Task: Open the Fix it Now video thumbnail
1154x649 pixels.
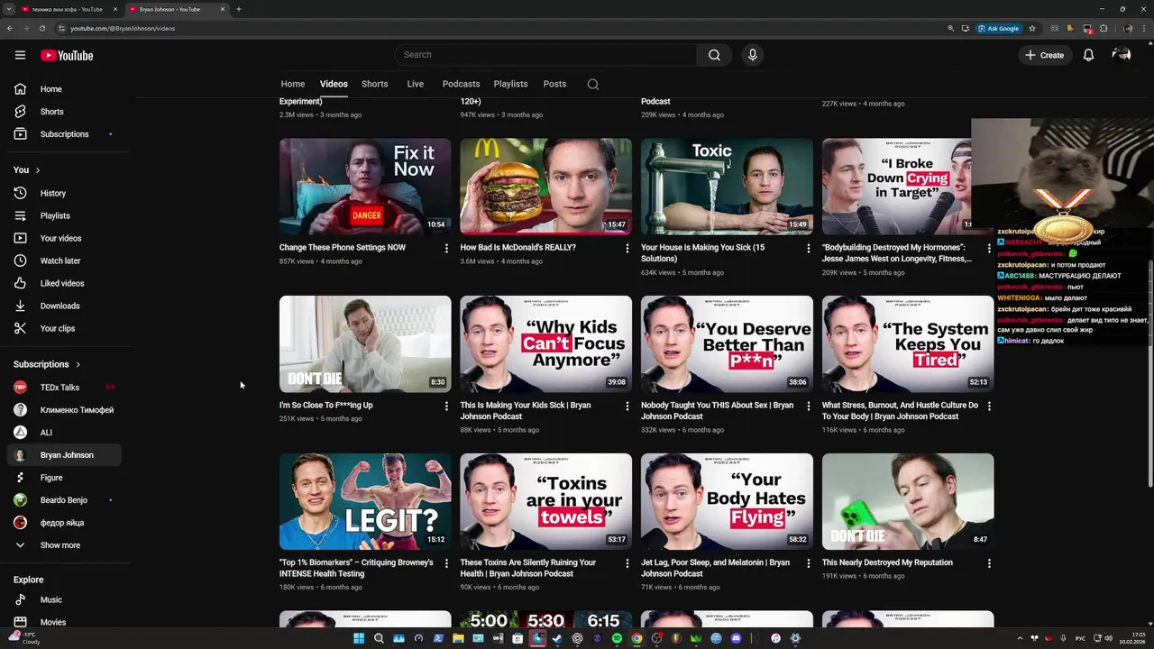Action: 365,187
